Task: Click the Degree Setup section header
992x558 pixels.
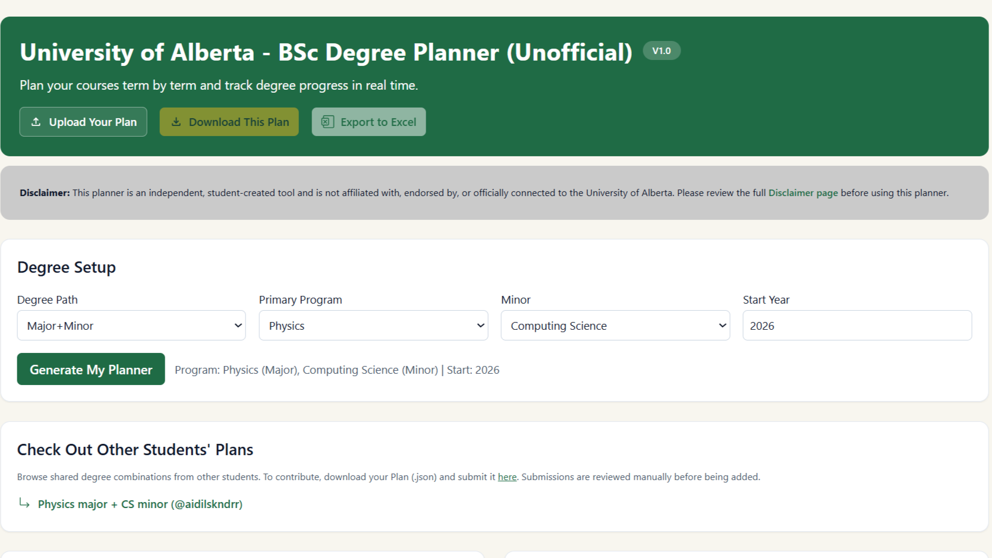Action: click(67, 267)
